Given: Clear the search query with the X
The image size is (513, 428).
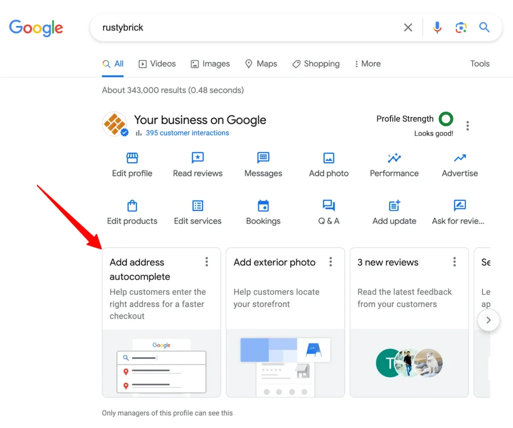Looking at the screenshot, I should point(408,28).
